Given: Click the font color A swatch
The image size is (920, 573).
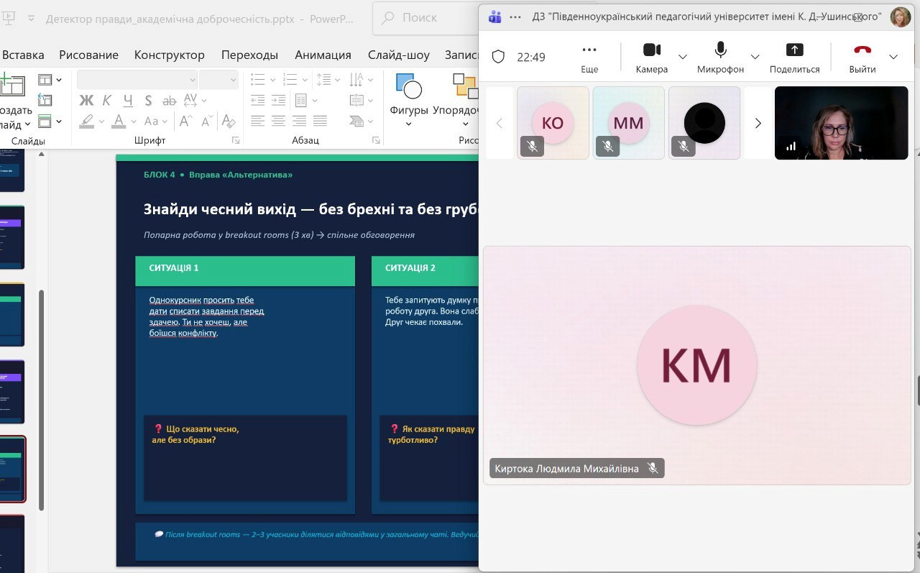Looking at the screenshot, I should pyautogui.click(x=119, y=121).
